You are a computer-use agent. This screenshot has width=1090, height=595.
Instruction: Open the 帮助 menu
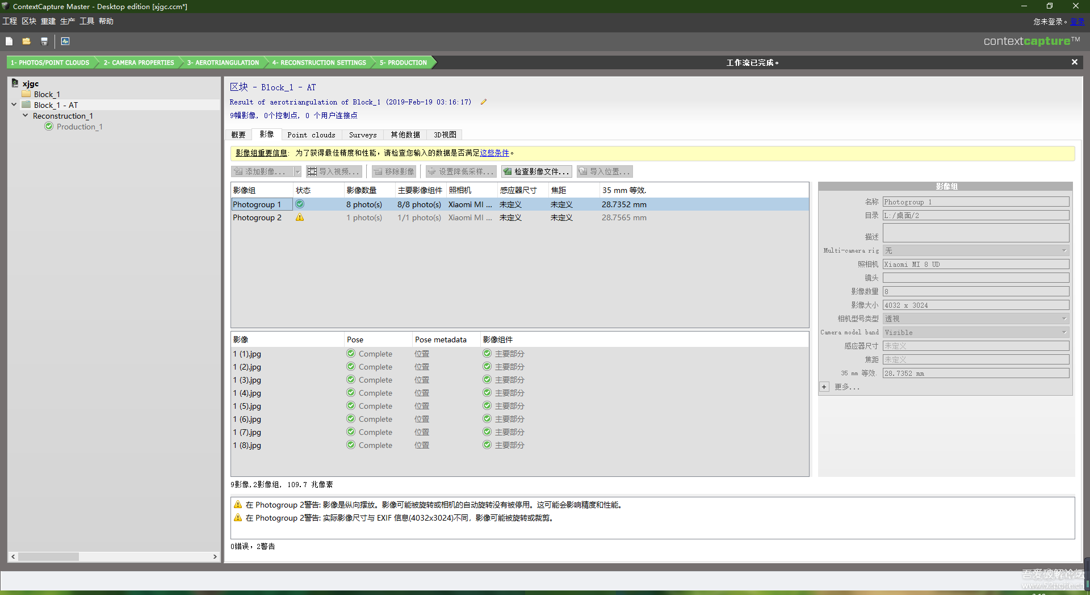pos(106,22)
